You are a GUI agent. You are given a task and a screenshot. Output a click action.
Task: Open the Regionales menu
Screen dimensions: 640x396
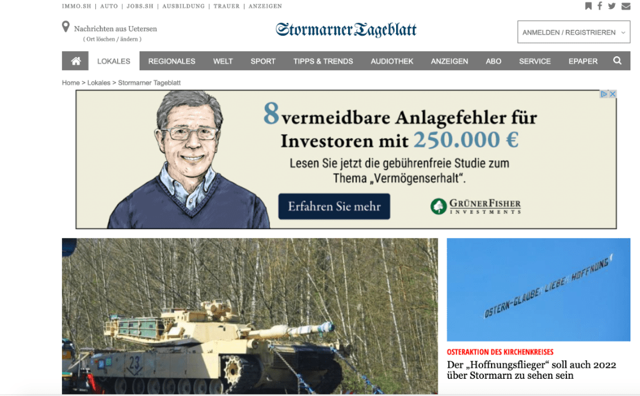point(172,61)
